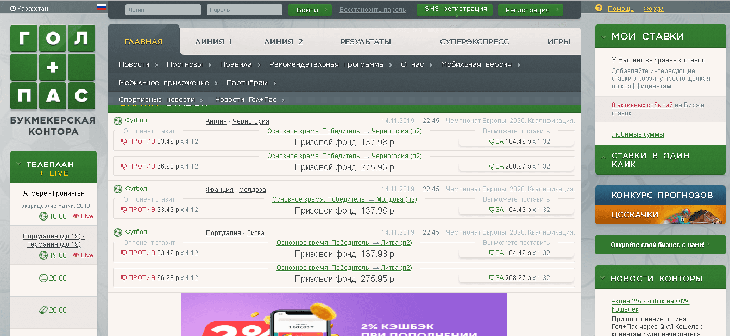Expand the Ставки в один клик panel
This screenshot has height=336, width=730.
[603, 156]
